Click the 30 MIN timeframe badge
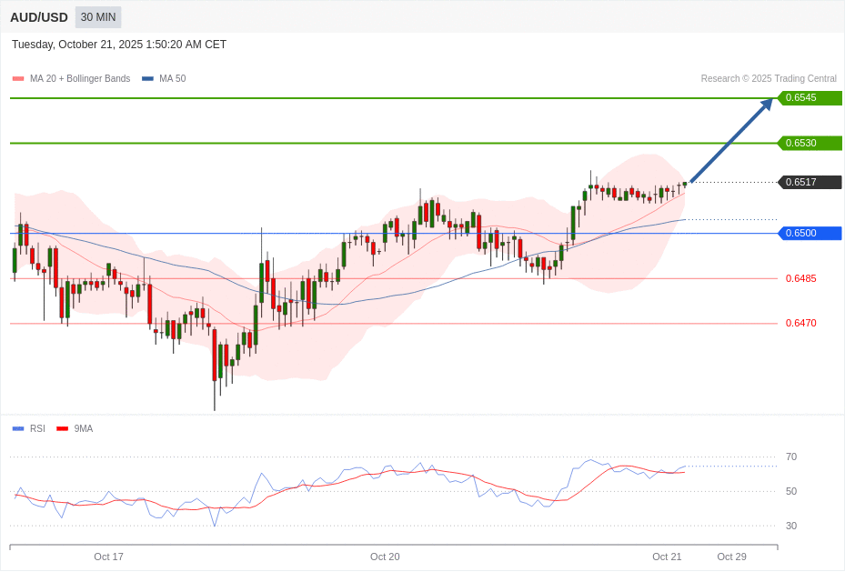Screen dimensions: 845x572 pos(98,17)
